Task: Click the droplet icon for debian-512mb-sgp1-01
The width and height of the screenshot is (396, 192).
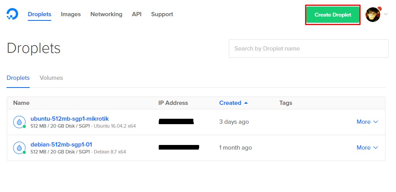Action: 19,148
